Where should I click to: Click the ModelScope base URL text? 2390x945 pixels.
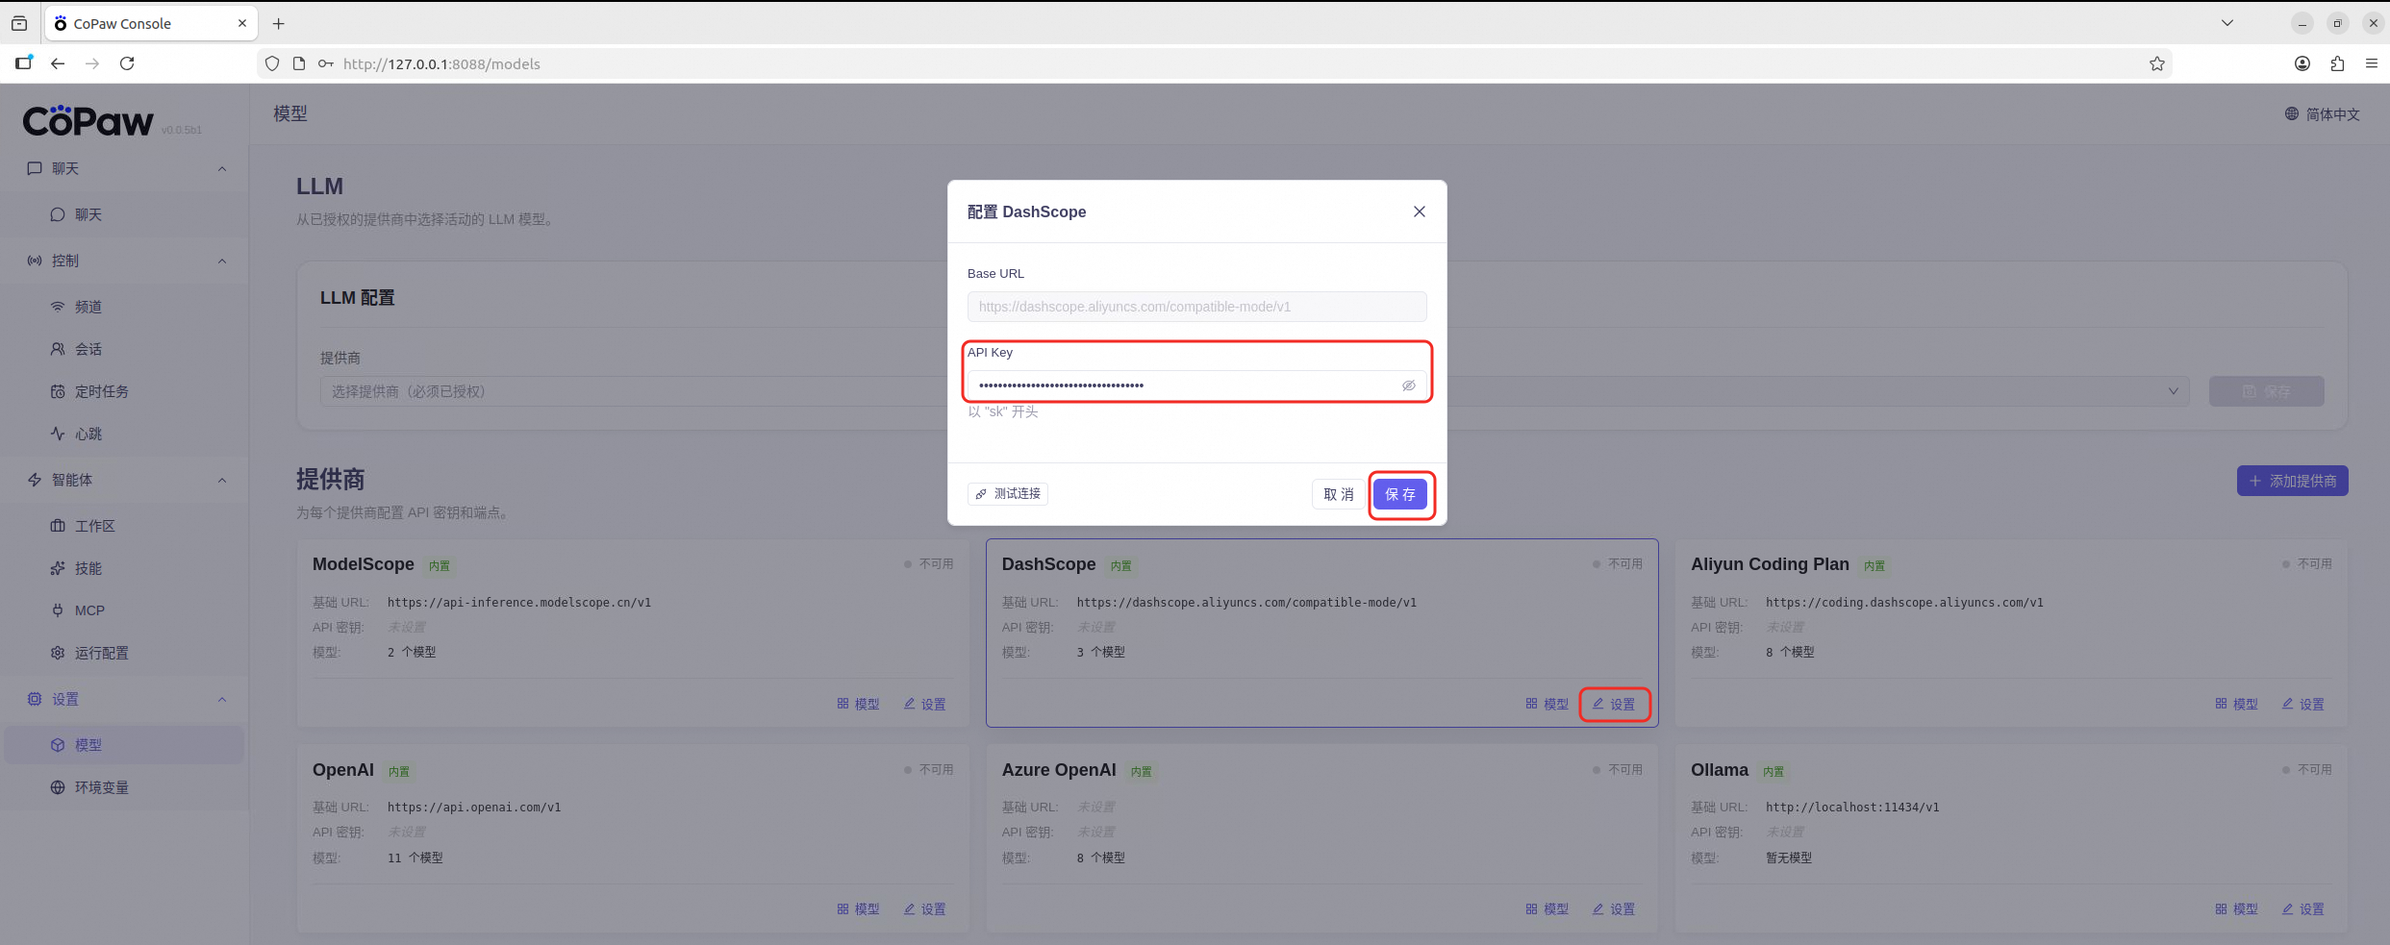(519, 603)
